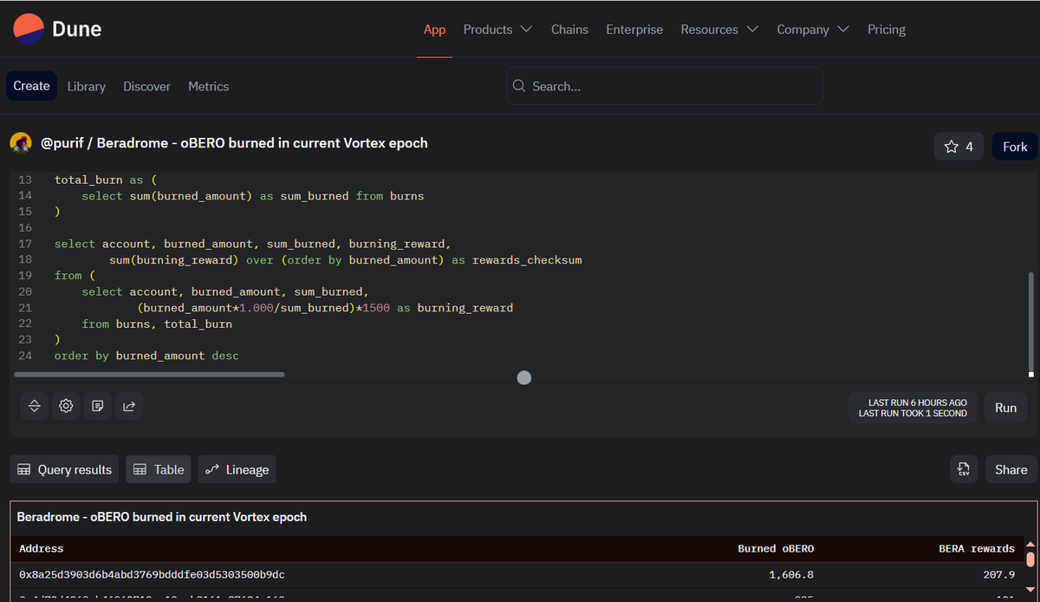Select address cell 0x8a25d3903d6b4abd…

(x=152, y=575)
